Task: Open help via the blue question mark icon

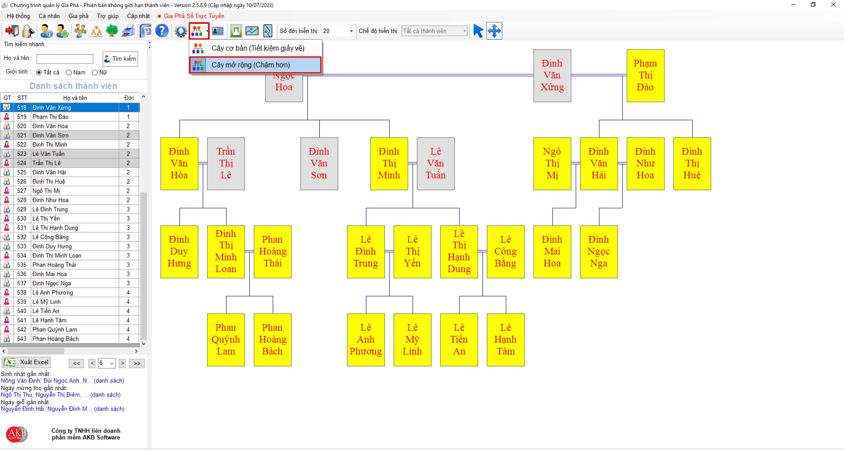Action: point(162,31)
